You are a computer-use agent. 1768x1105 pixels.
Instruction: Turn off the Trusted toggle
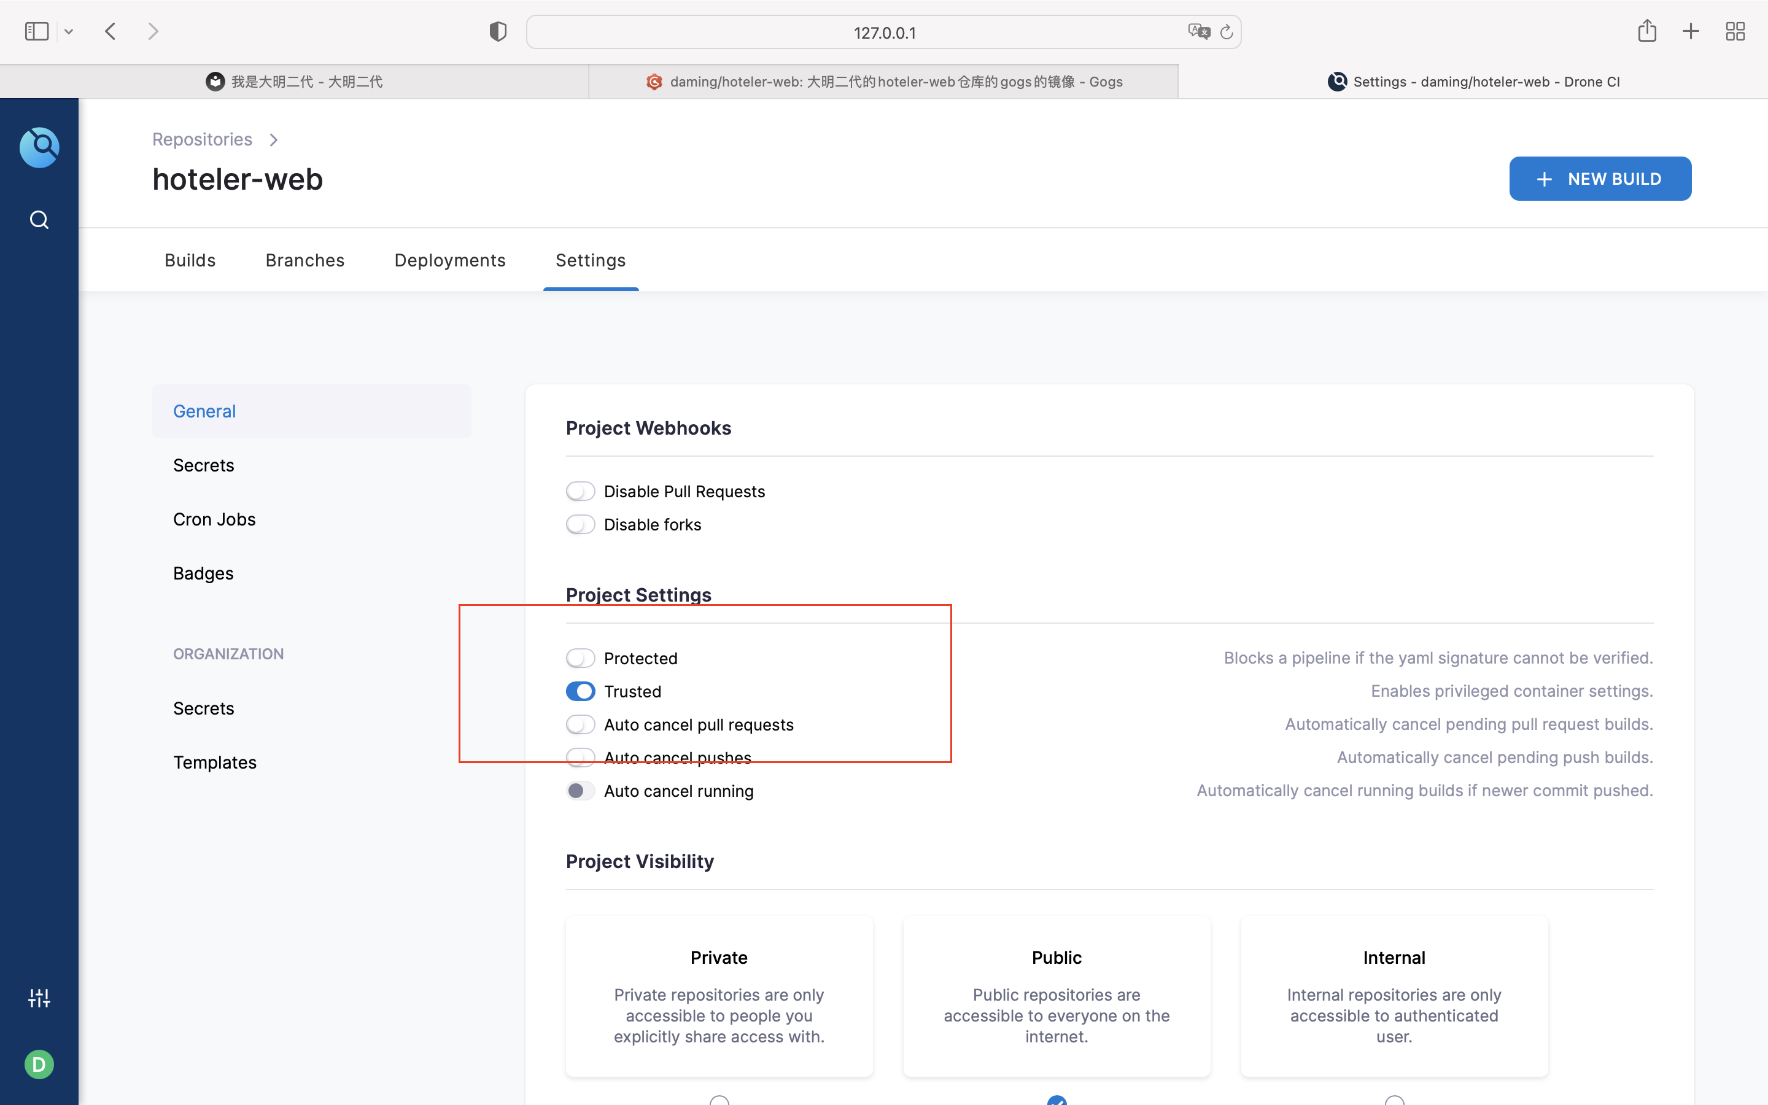pos(580,691)
